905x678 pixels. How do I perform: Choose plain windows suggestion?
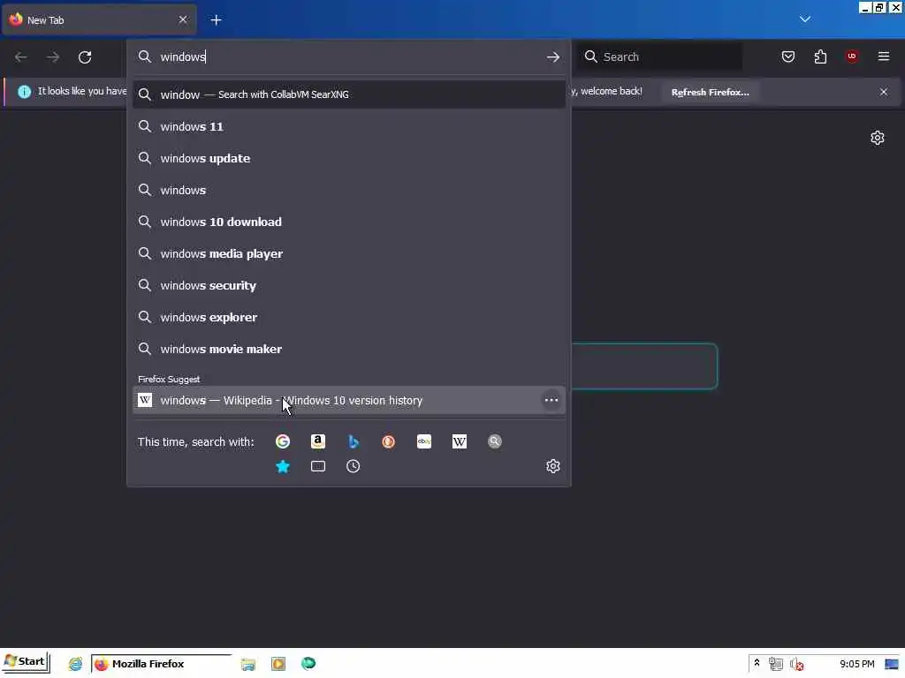348,191
